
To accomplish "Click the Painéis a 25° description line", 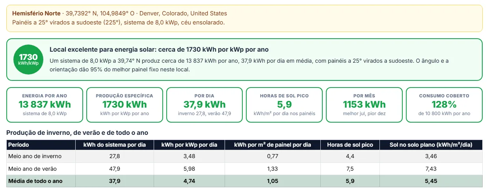I will click(x=119, y=22).
